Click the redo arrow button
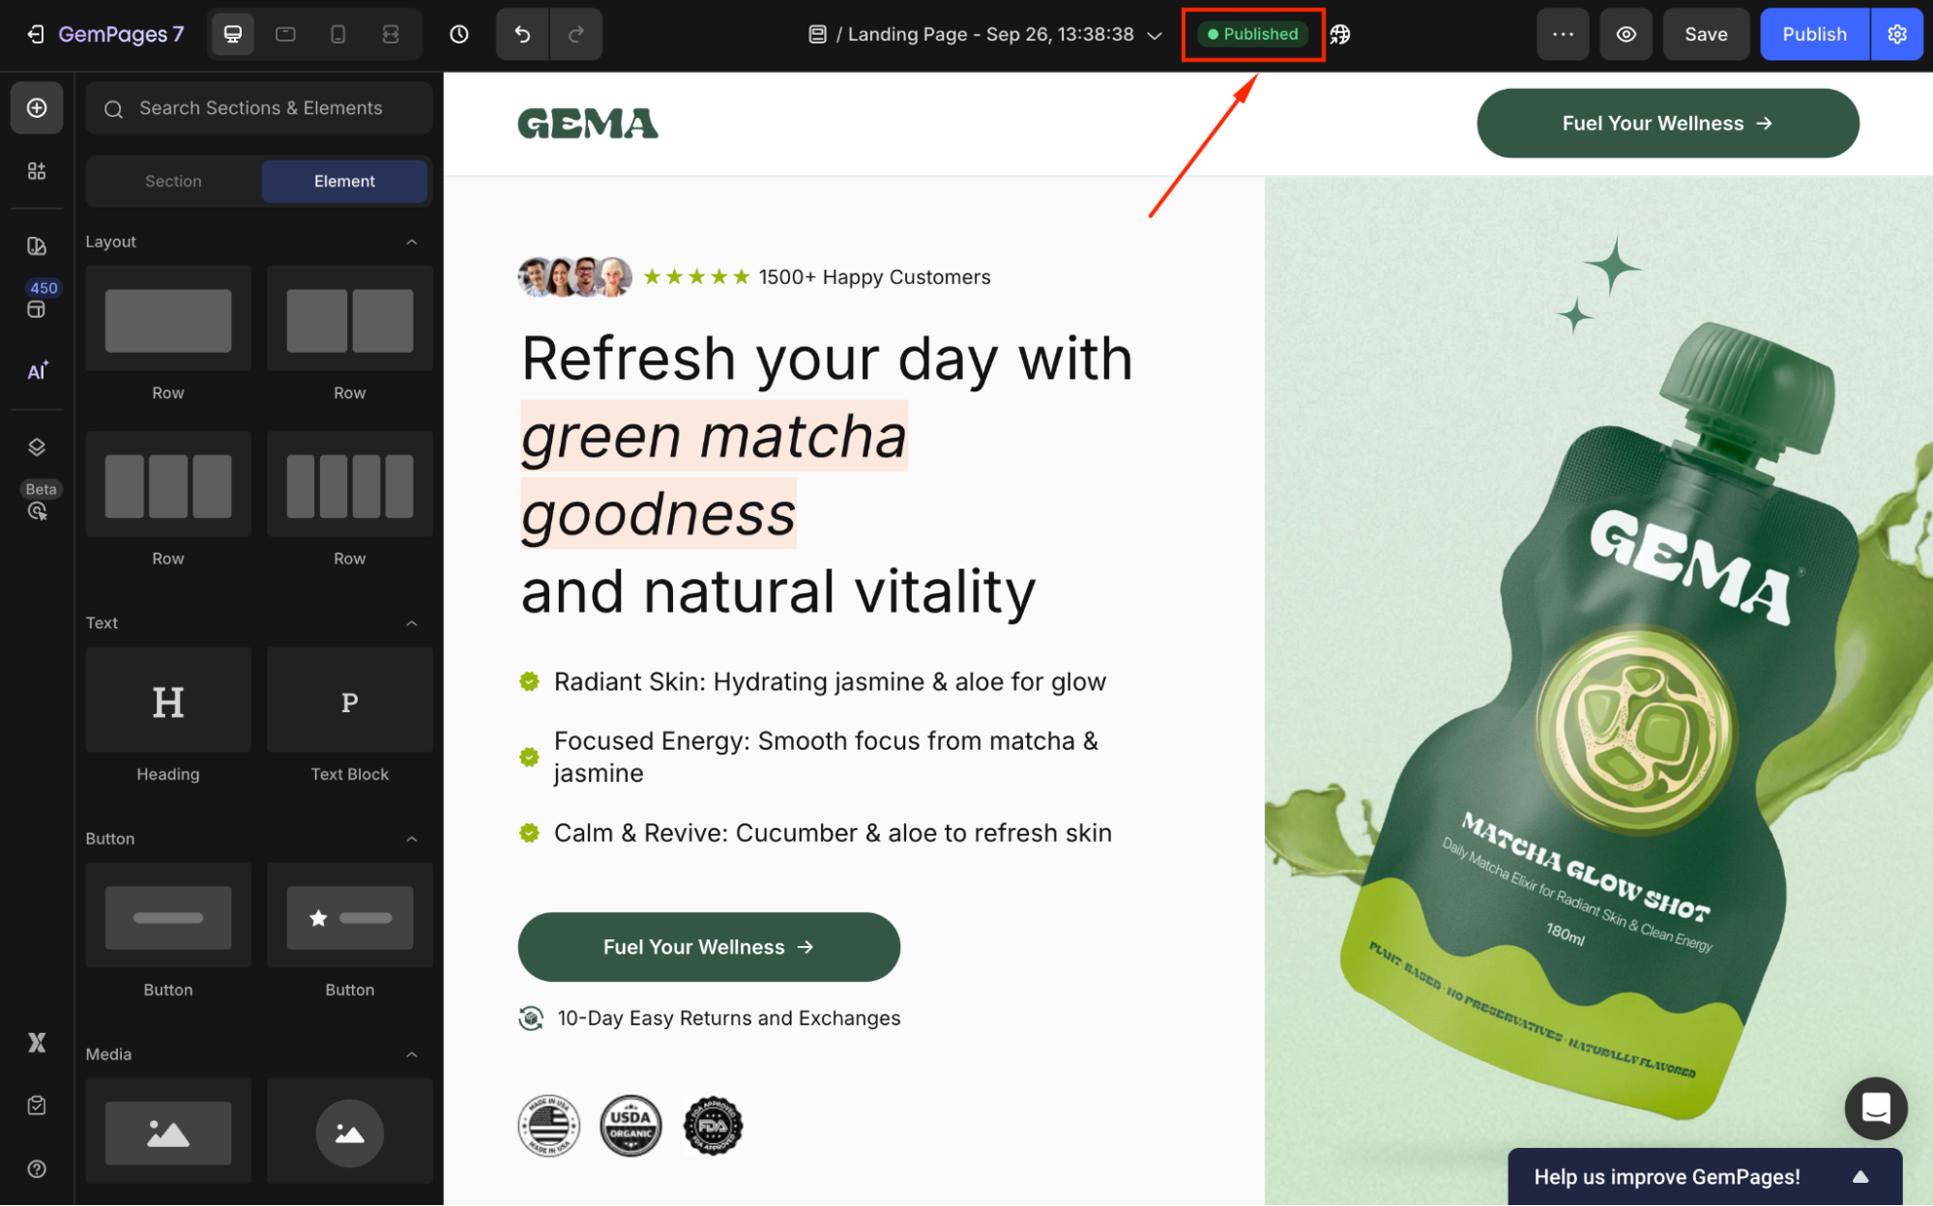Viewport: 1933px width, 1206px height. tap(576, 35)
